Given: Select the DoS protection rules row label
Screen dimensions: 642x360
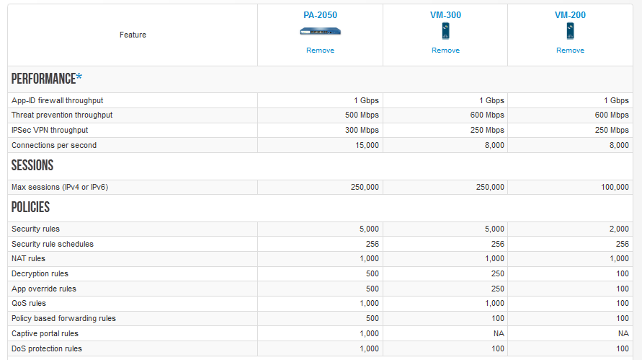Looking at the screenshot, I should [x=47, y=349].
